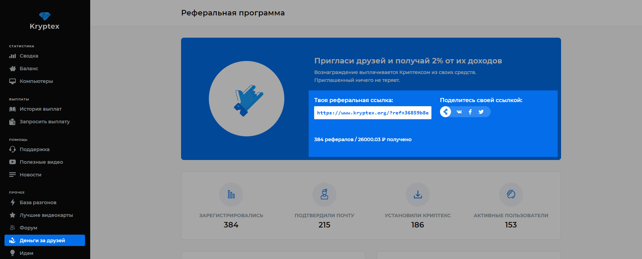This screenshot has height=259, width=642.
Task: Click the ПОДТВЕРДИЛИ ПОЧТУ label
Action: point(324,215)
